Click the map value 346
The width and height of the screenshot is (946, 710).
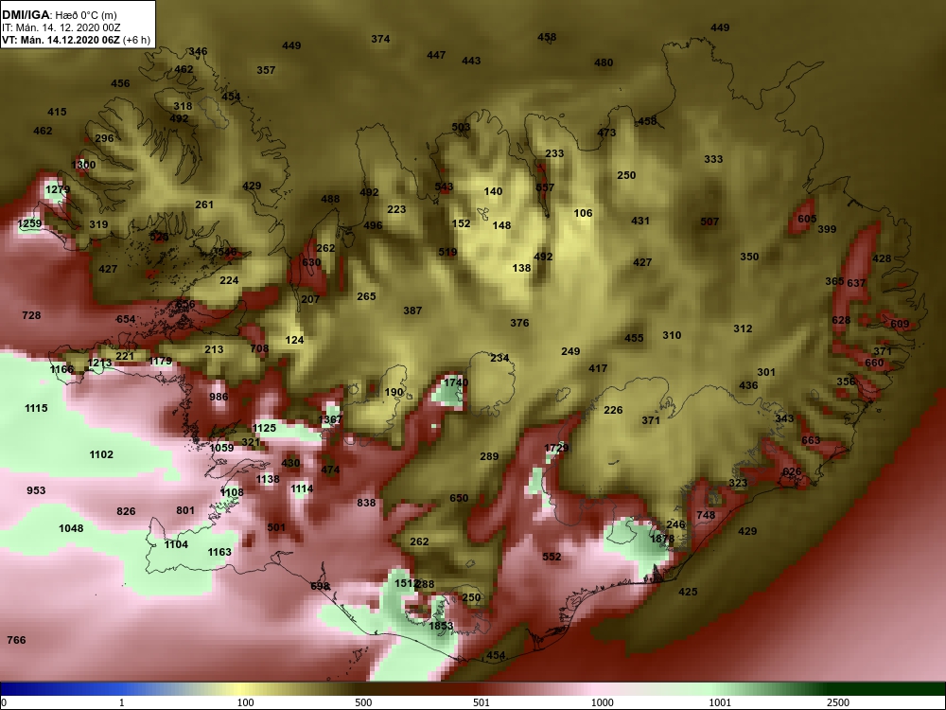198,51
